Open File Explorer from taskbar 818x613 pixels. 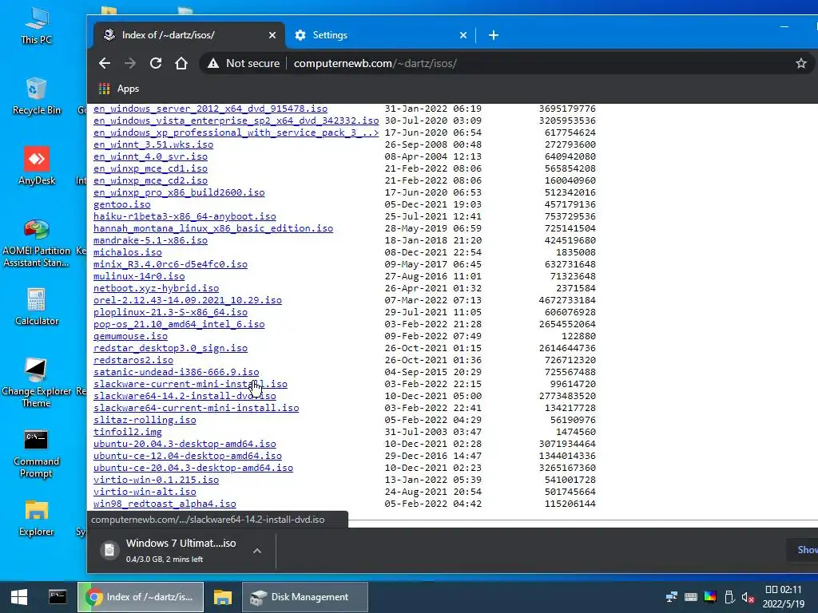[x=223, y=597]
